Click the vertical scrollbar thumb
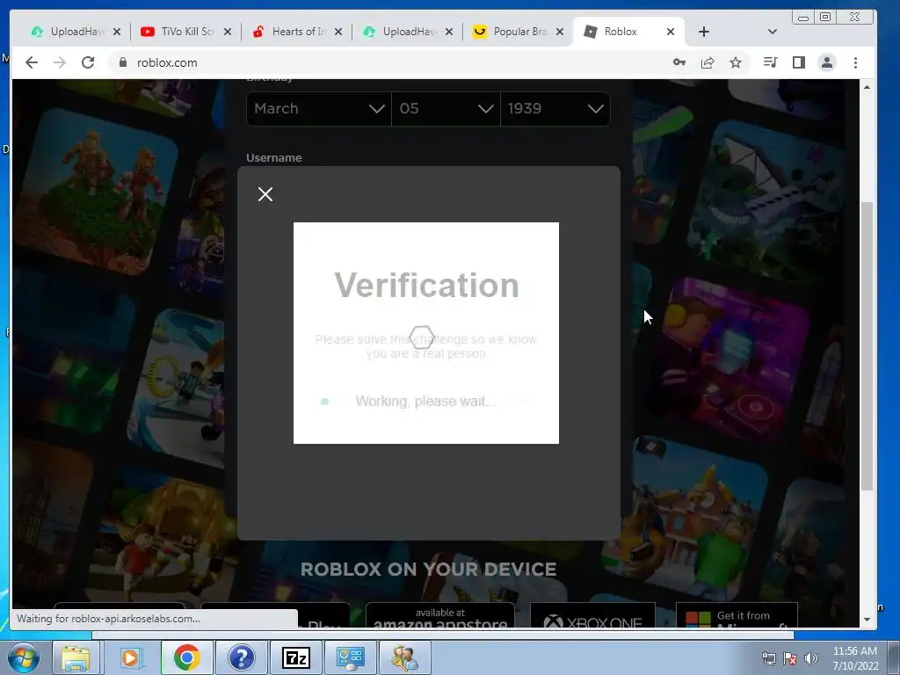 867,346
